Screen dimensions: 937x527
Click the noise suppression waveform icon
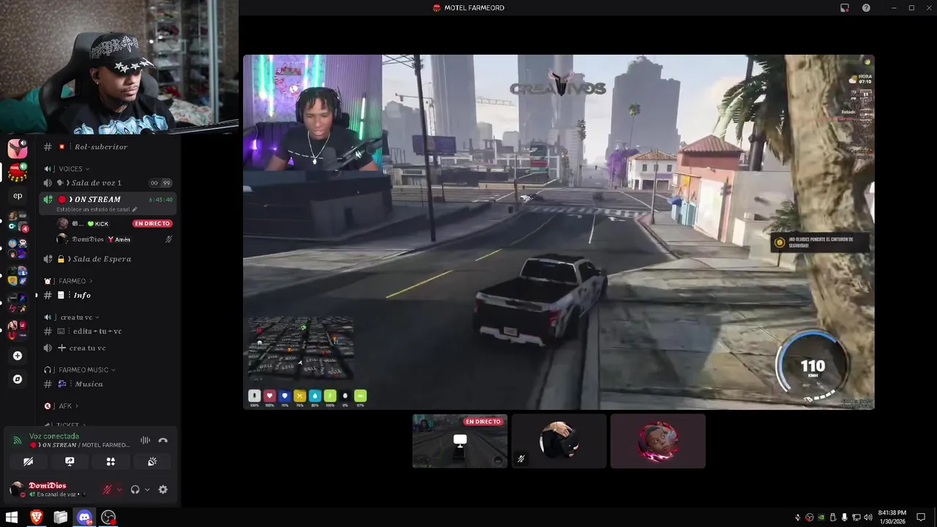[x=145, y=441]
